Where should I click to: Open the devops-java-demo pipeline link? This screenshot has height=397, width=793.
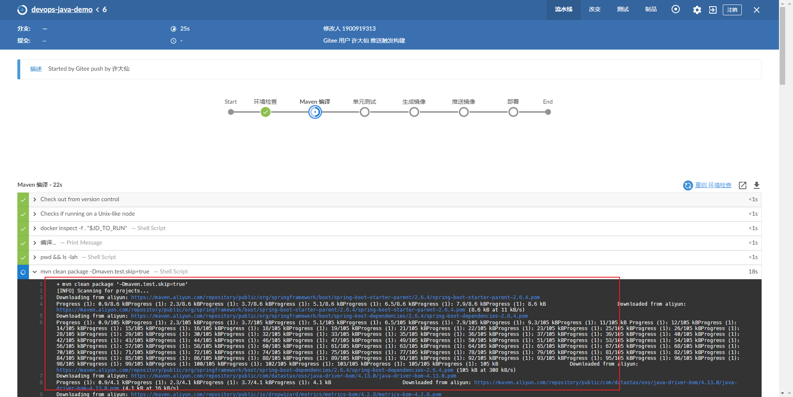[62, 10]
